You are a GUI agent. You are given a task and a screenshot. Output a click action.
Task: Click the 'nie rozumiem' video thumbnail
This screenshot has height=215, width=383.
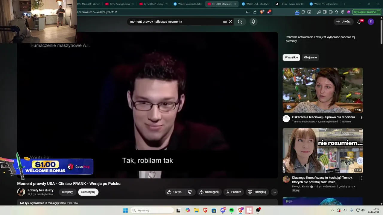point(323,151)
